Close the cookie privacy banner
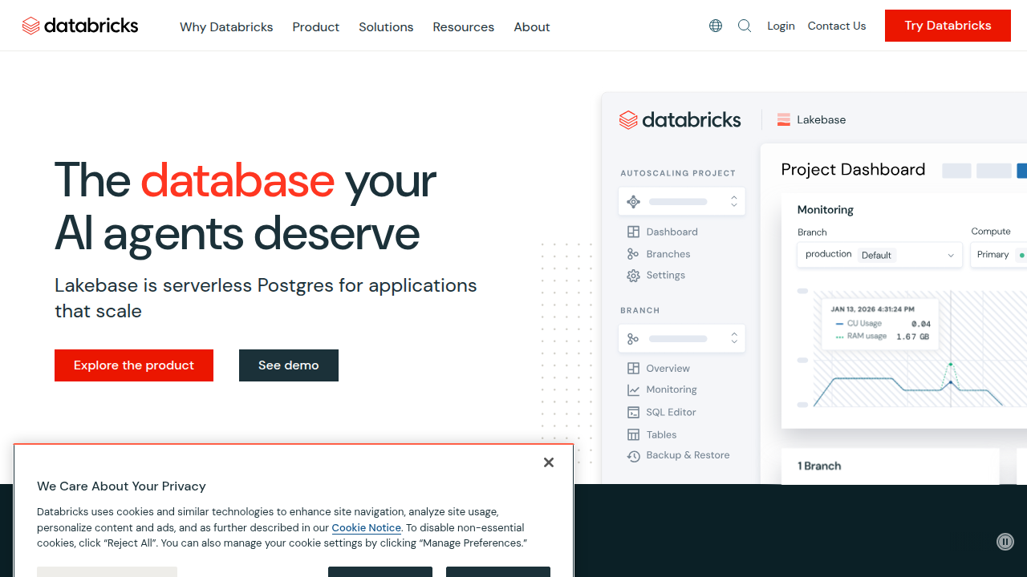 click(x=549, y=462)
